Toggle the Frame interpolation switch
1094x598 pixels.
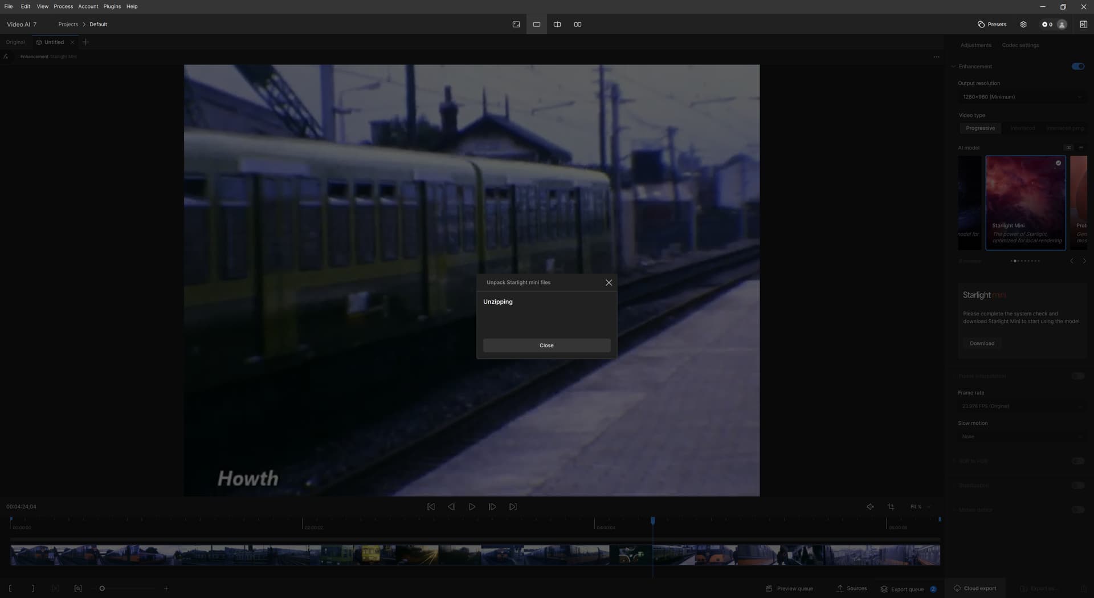coord(1077,376)
